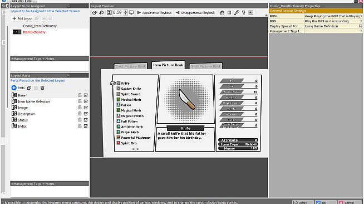Click the lock icon on the Description row
This screenshot has width=364, height=204.
coord(80,114)
